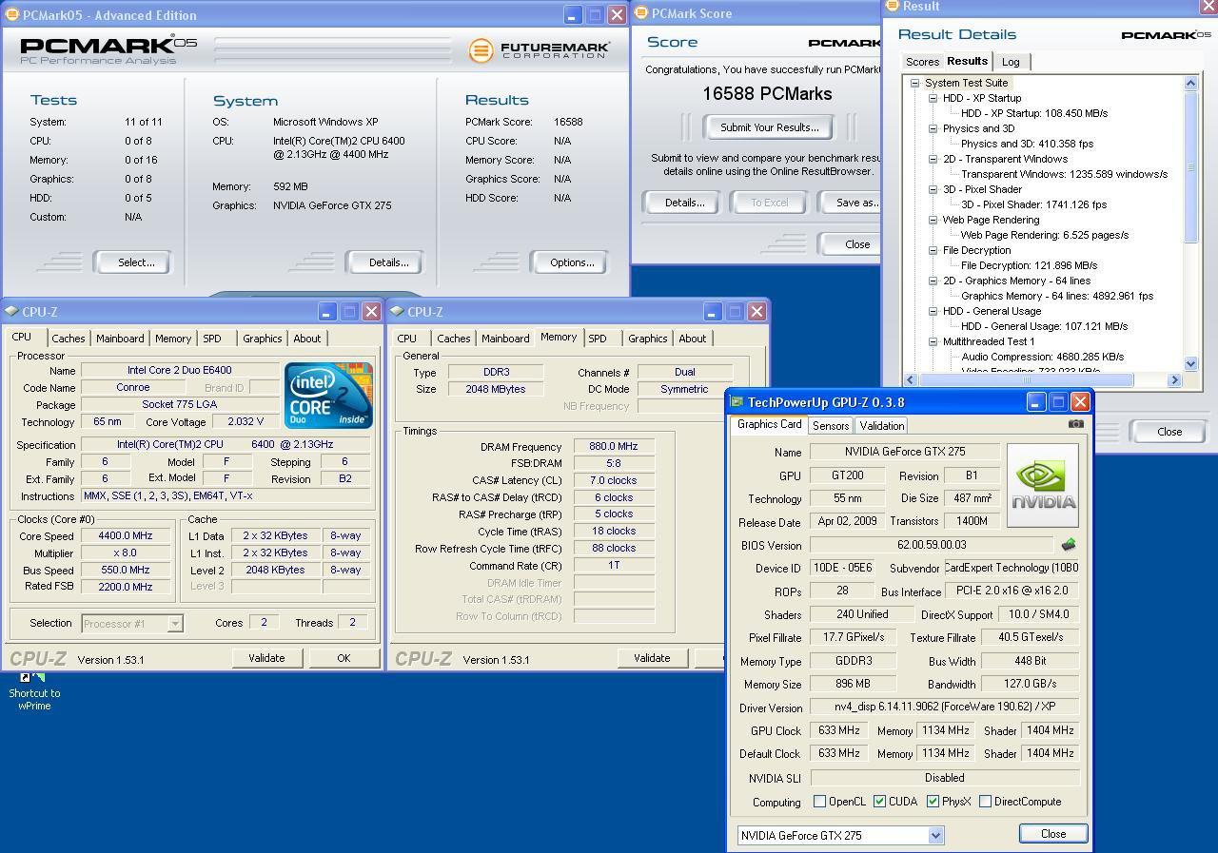Click Submit Your Results button
1218x853 pixels.
click(x=769, y=127)
